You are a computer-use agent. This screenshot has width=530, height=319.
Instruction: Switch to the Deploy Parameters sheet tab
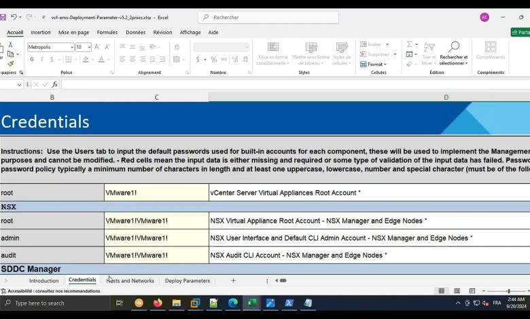(188, 280)
